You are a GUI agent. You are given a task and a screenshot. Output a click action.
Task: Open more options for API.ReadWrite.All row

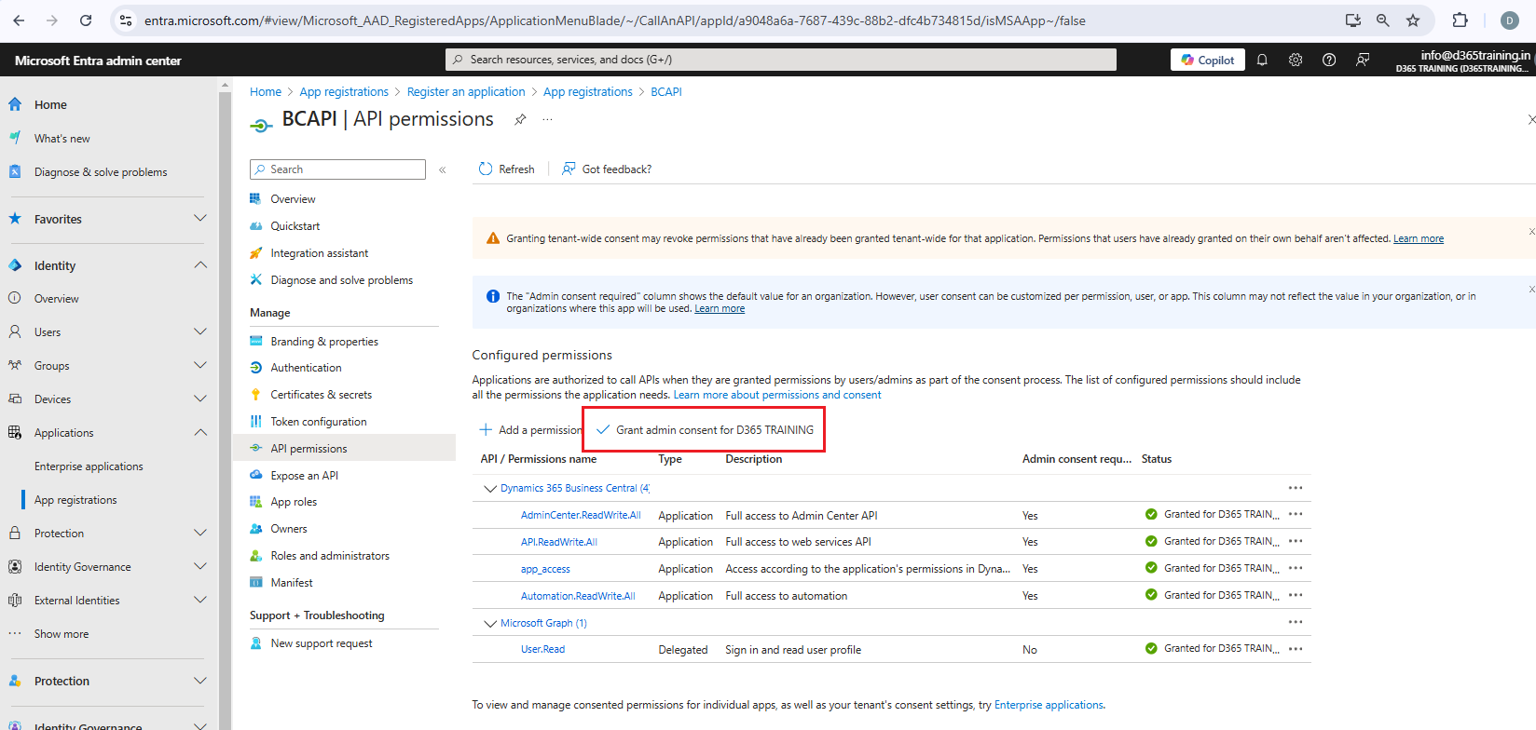1296,541
